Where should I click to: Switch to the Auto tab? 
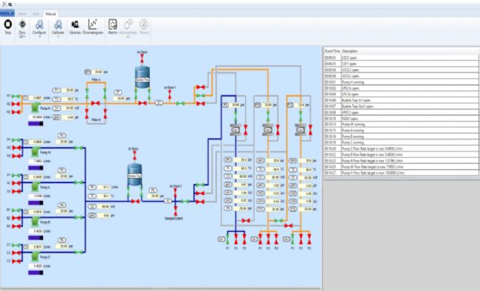point(36,14)
